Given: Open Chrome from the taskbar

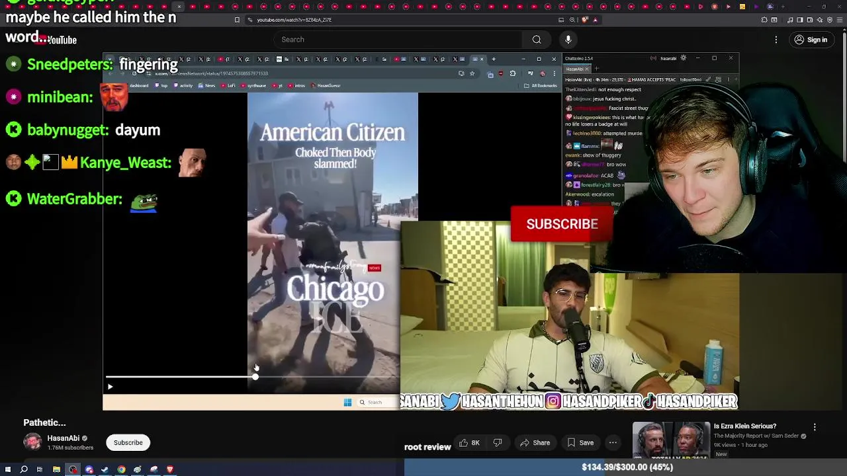Looking at the screenshot, I should click(121, 469).
